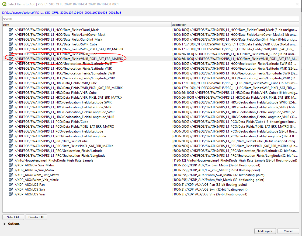302x236 pixels.
Task: Select the Longitude_VNIR geolocation item
Action: (x=62, y=78)
